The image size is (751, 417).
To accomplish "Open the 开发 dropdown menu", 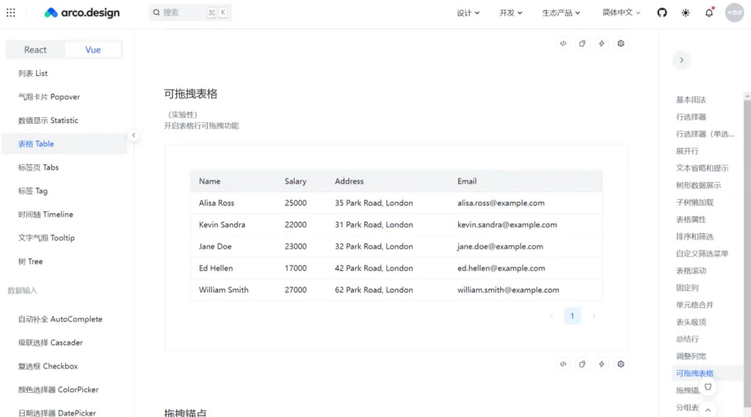I will 511,13.
